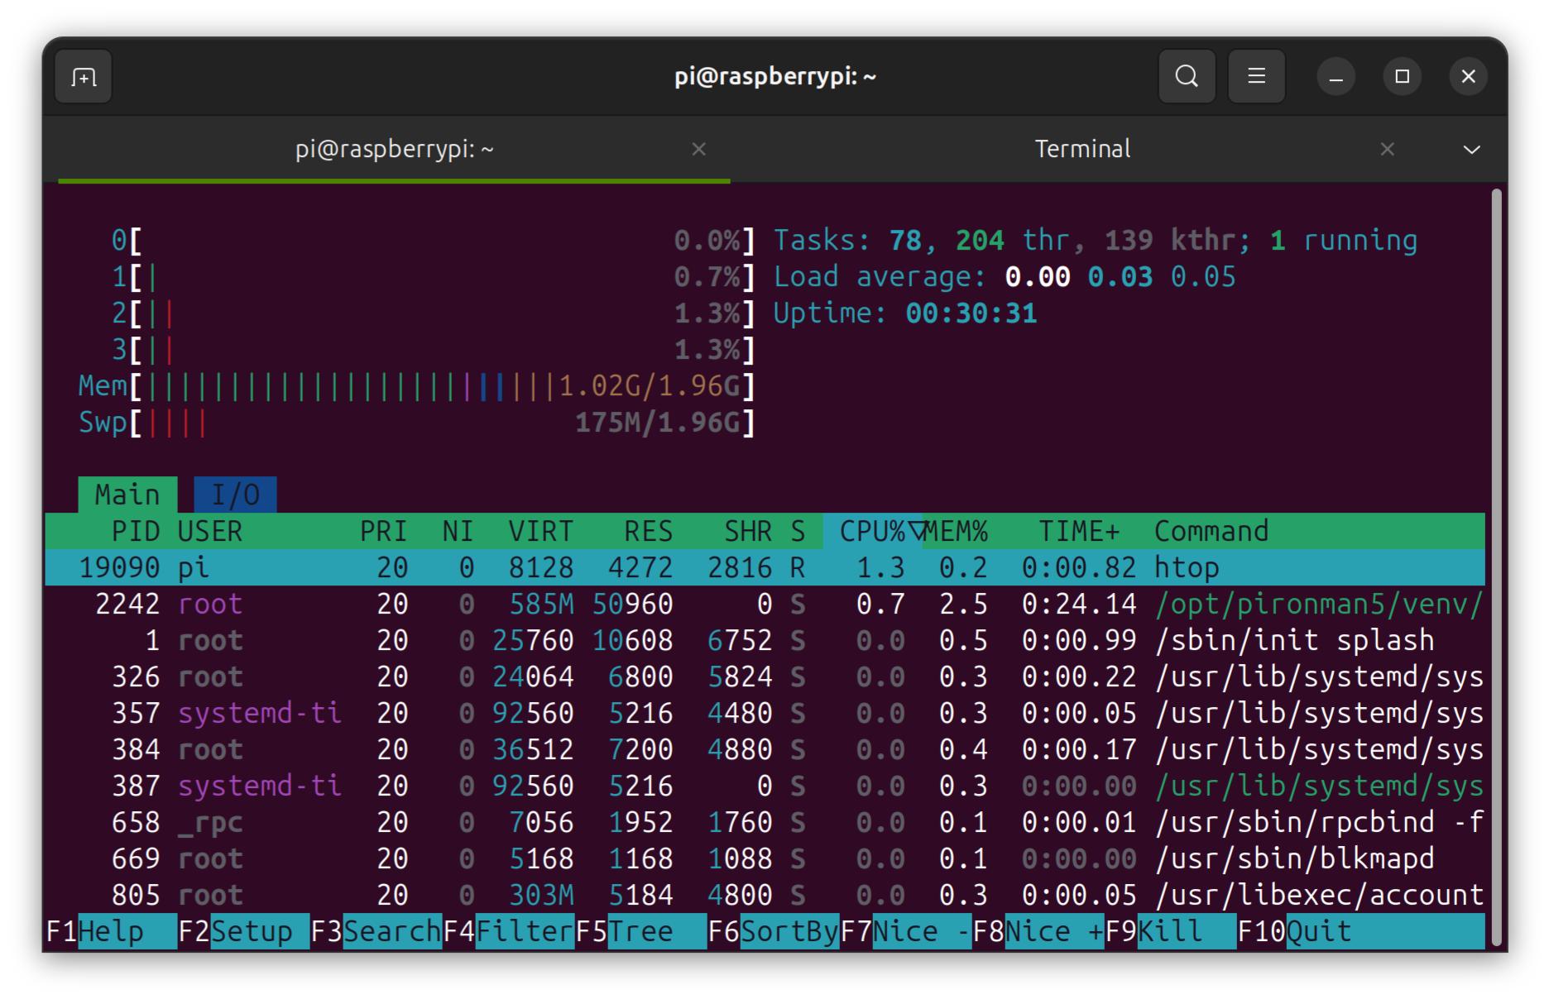Screen dimensions: 1549x999
Task: Sort processes by the CPU% column header
Action: coord(872,531)
